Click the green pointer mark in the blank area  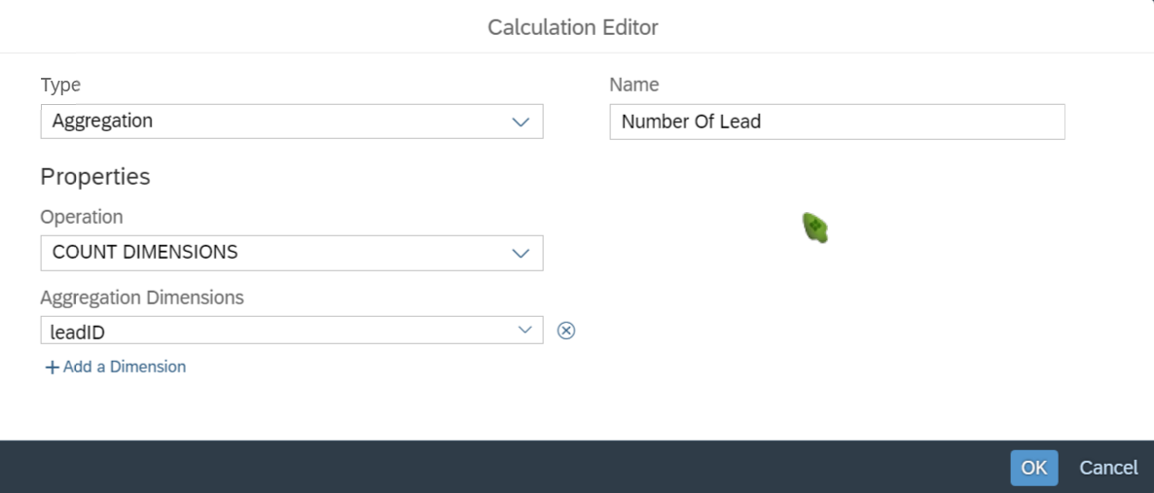click(814, 228)
